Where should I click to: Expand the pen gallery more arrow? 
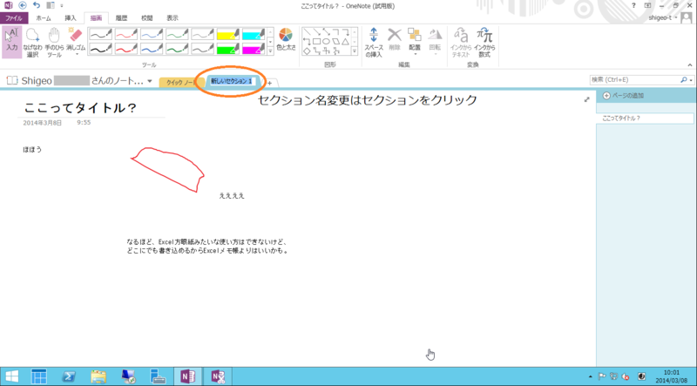pyautogui.click(x=270, y=51)
